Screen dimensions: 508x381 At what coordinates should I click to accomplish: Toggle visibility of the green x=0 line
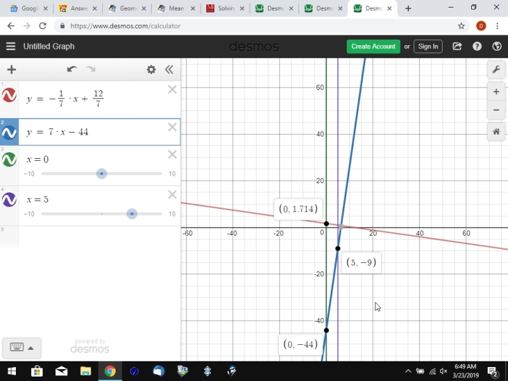pos(9,159)
